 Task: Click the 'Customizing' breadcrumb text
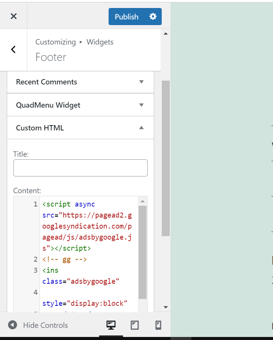coord(56,42)
